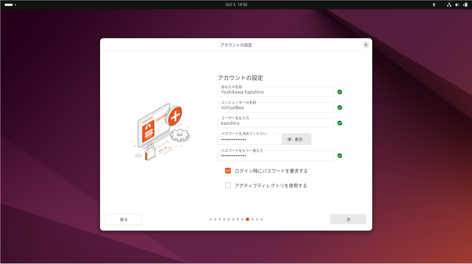Click the ユーザー名を入力 field containing kazuhiro

[x=276, y=123]
